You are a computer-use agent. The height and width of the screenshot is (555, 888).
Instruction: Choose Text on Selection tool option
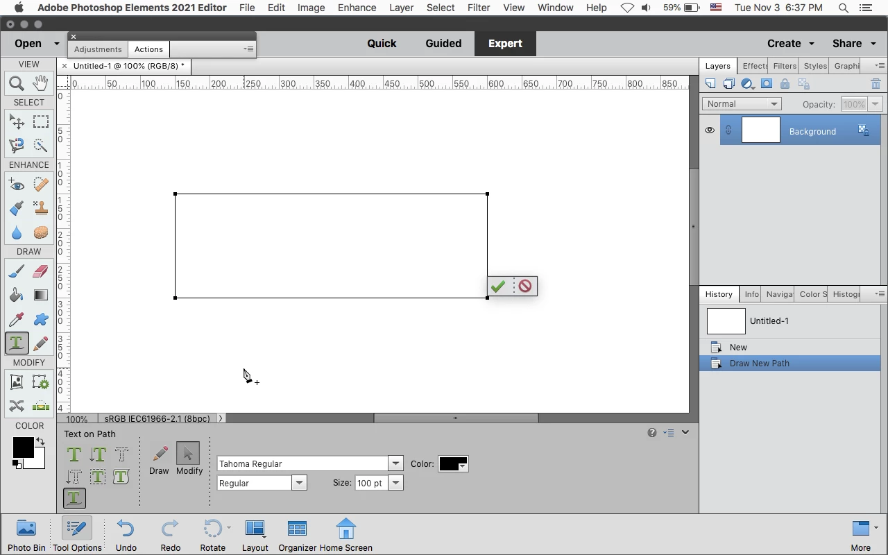click(x=98, y=477)
